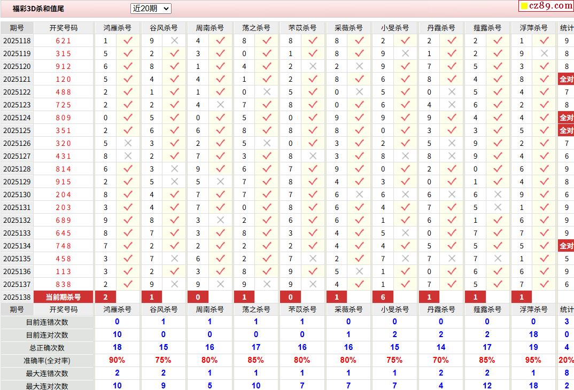Click the X mark for 薤露杀号 in row 2025131
574x390 pixels.
pos(498,207)
